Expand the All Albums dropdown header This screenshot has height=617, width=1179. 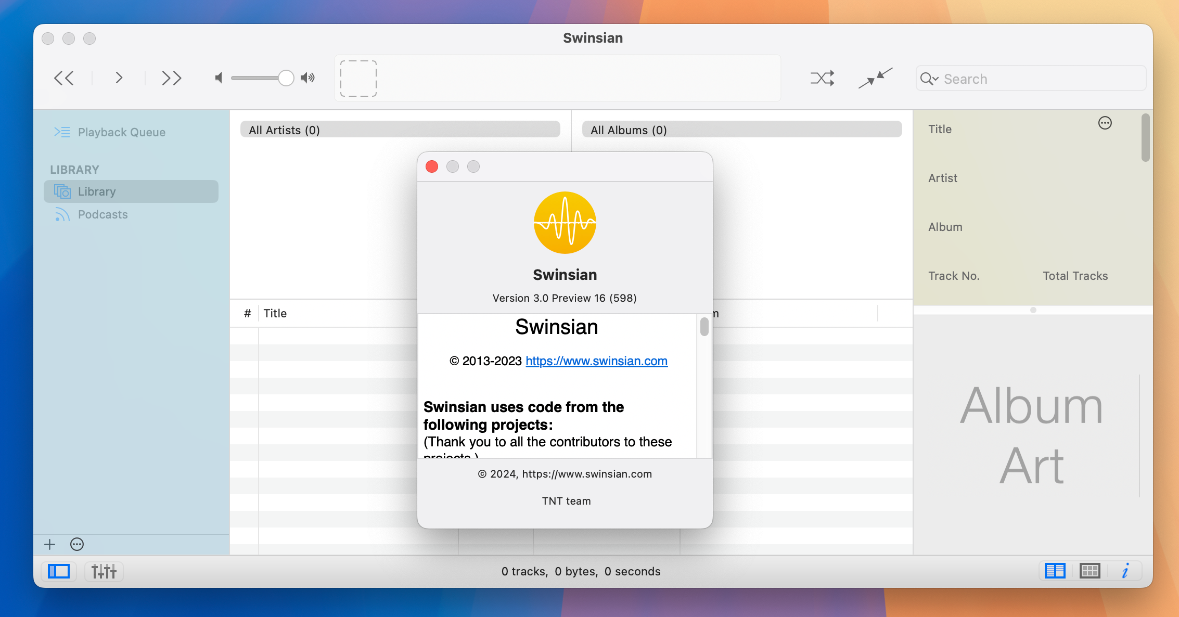click(741, 130)
